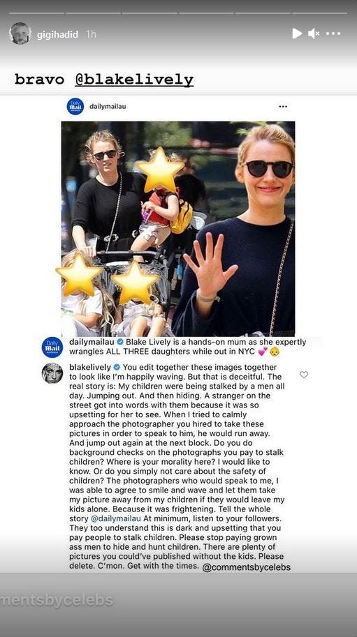This screenshot has height=637, width=357.
Task: Open the blakelively commenter avatar
Action: (52, 373)
